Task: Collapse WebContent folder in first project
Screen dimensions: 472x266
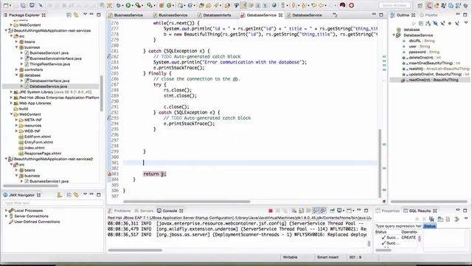Action: point(11,115)
